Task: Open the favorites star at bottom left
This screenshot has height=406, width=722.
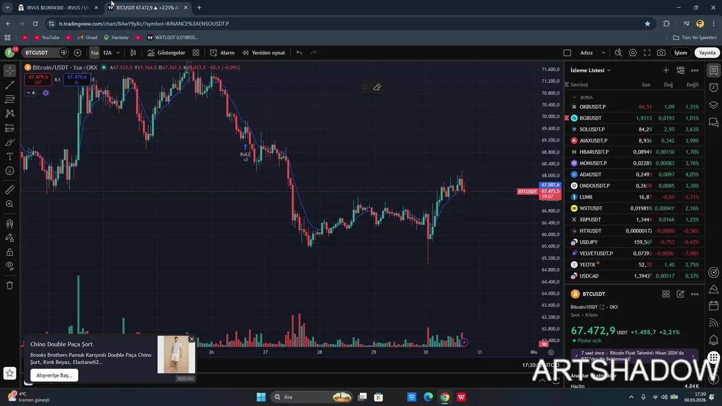Action: click(x=10, y=373)
